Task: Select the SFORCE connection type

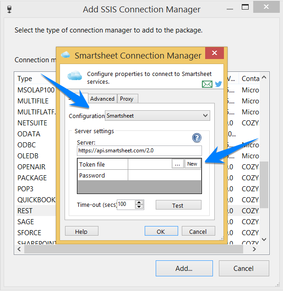Action: pos(29,233)
